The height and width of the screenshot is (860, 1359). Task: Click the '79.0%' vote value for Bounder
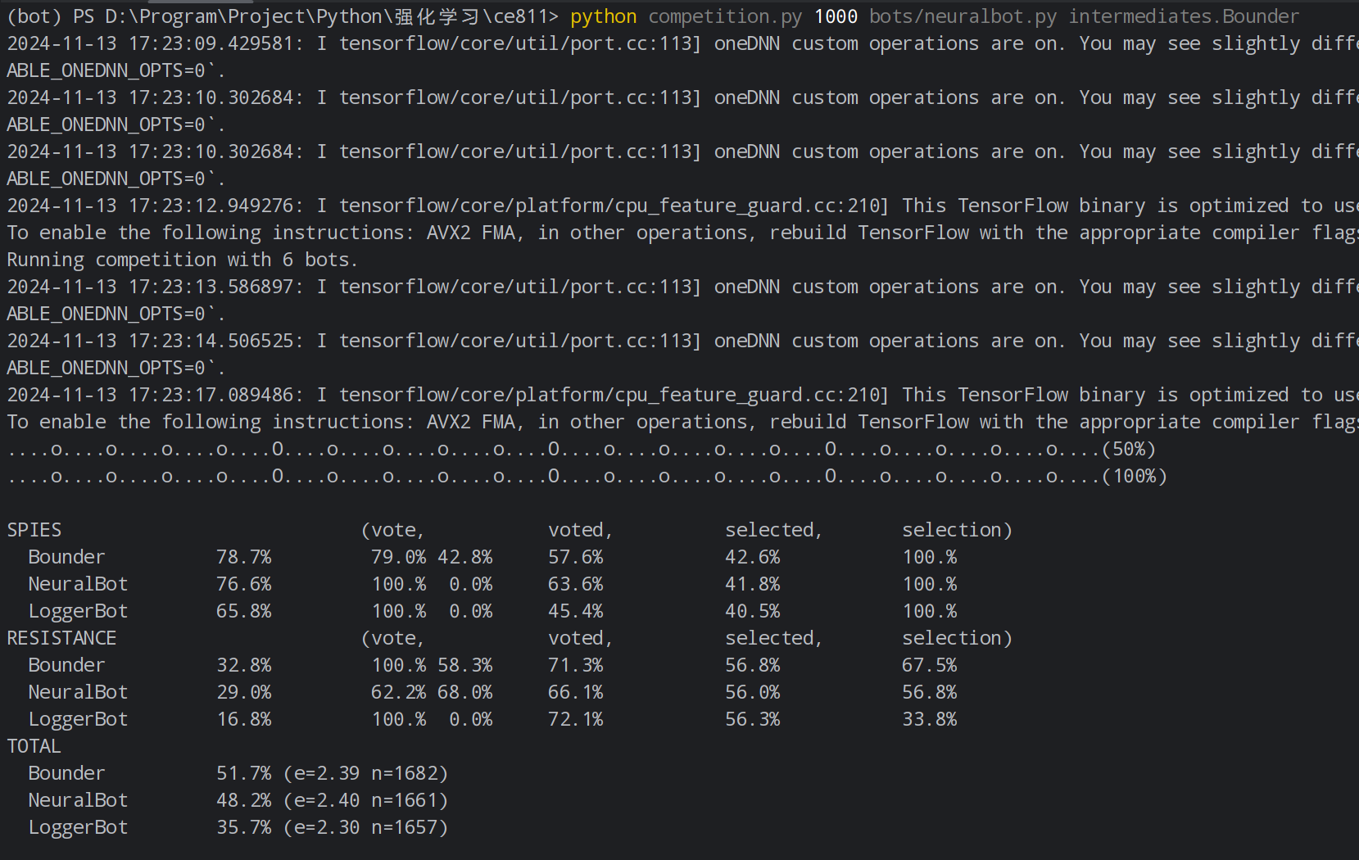point(399,557)
